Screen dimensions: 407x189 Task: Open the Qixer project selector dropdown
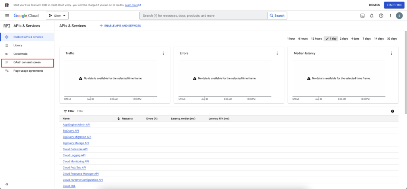pyautogui.click(x=57, y=15)
